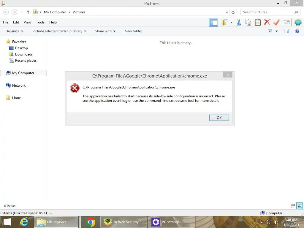Click the 0 items text in details pane
The image size is (304, 228).
coord(10,206)
